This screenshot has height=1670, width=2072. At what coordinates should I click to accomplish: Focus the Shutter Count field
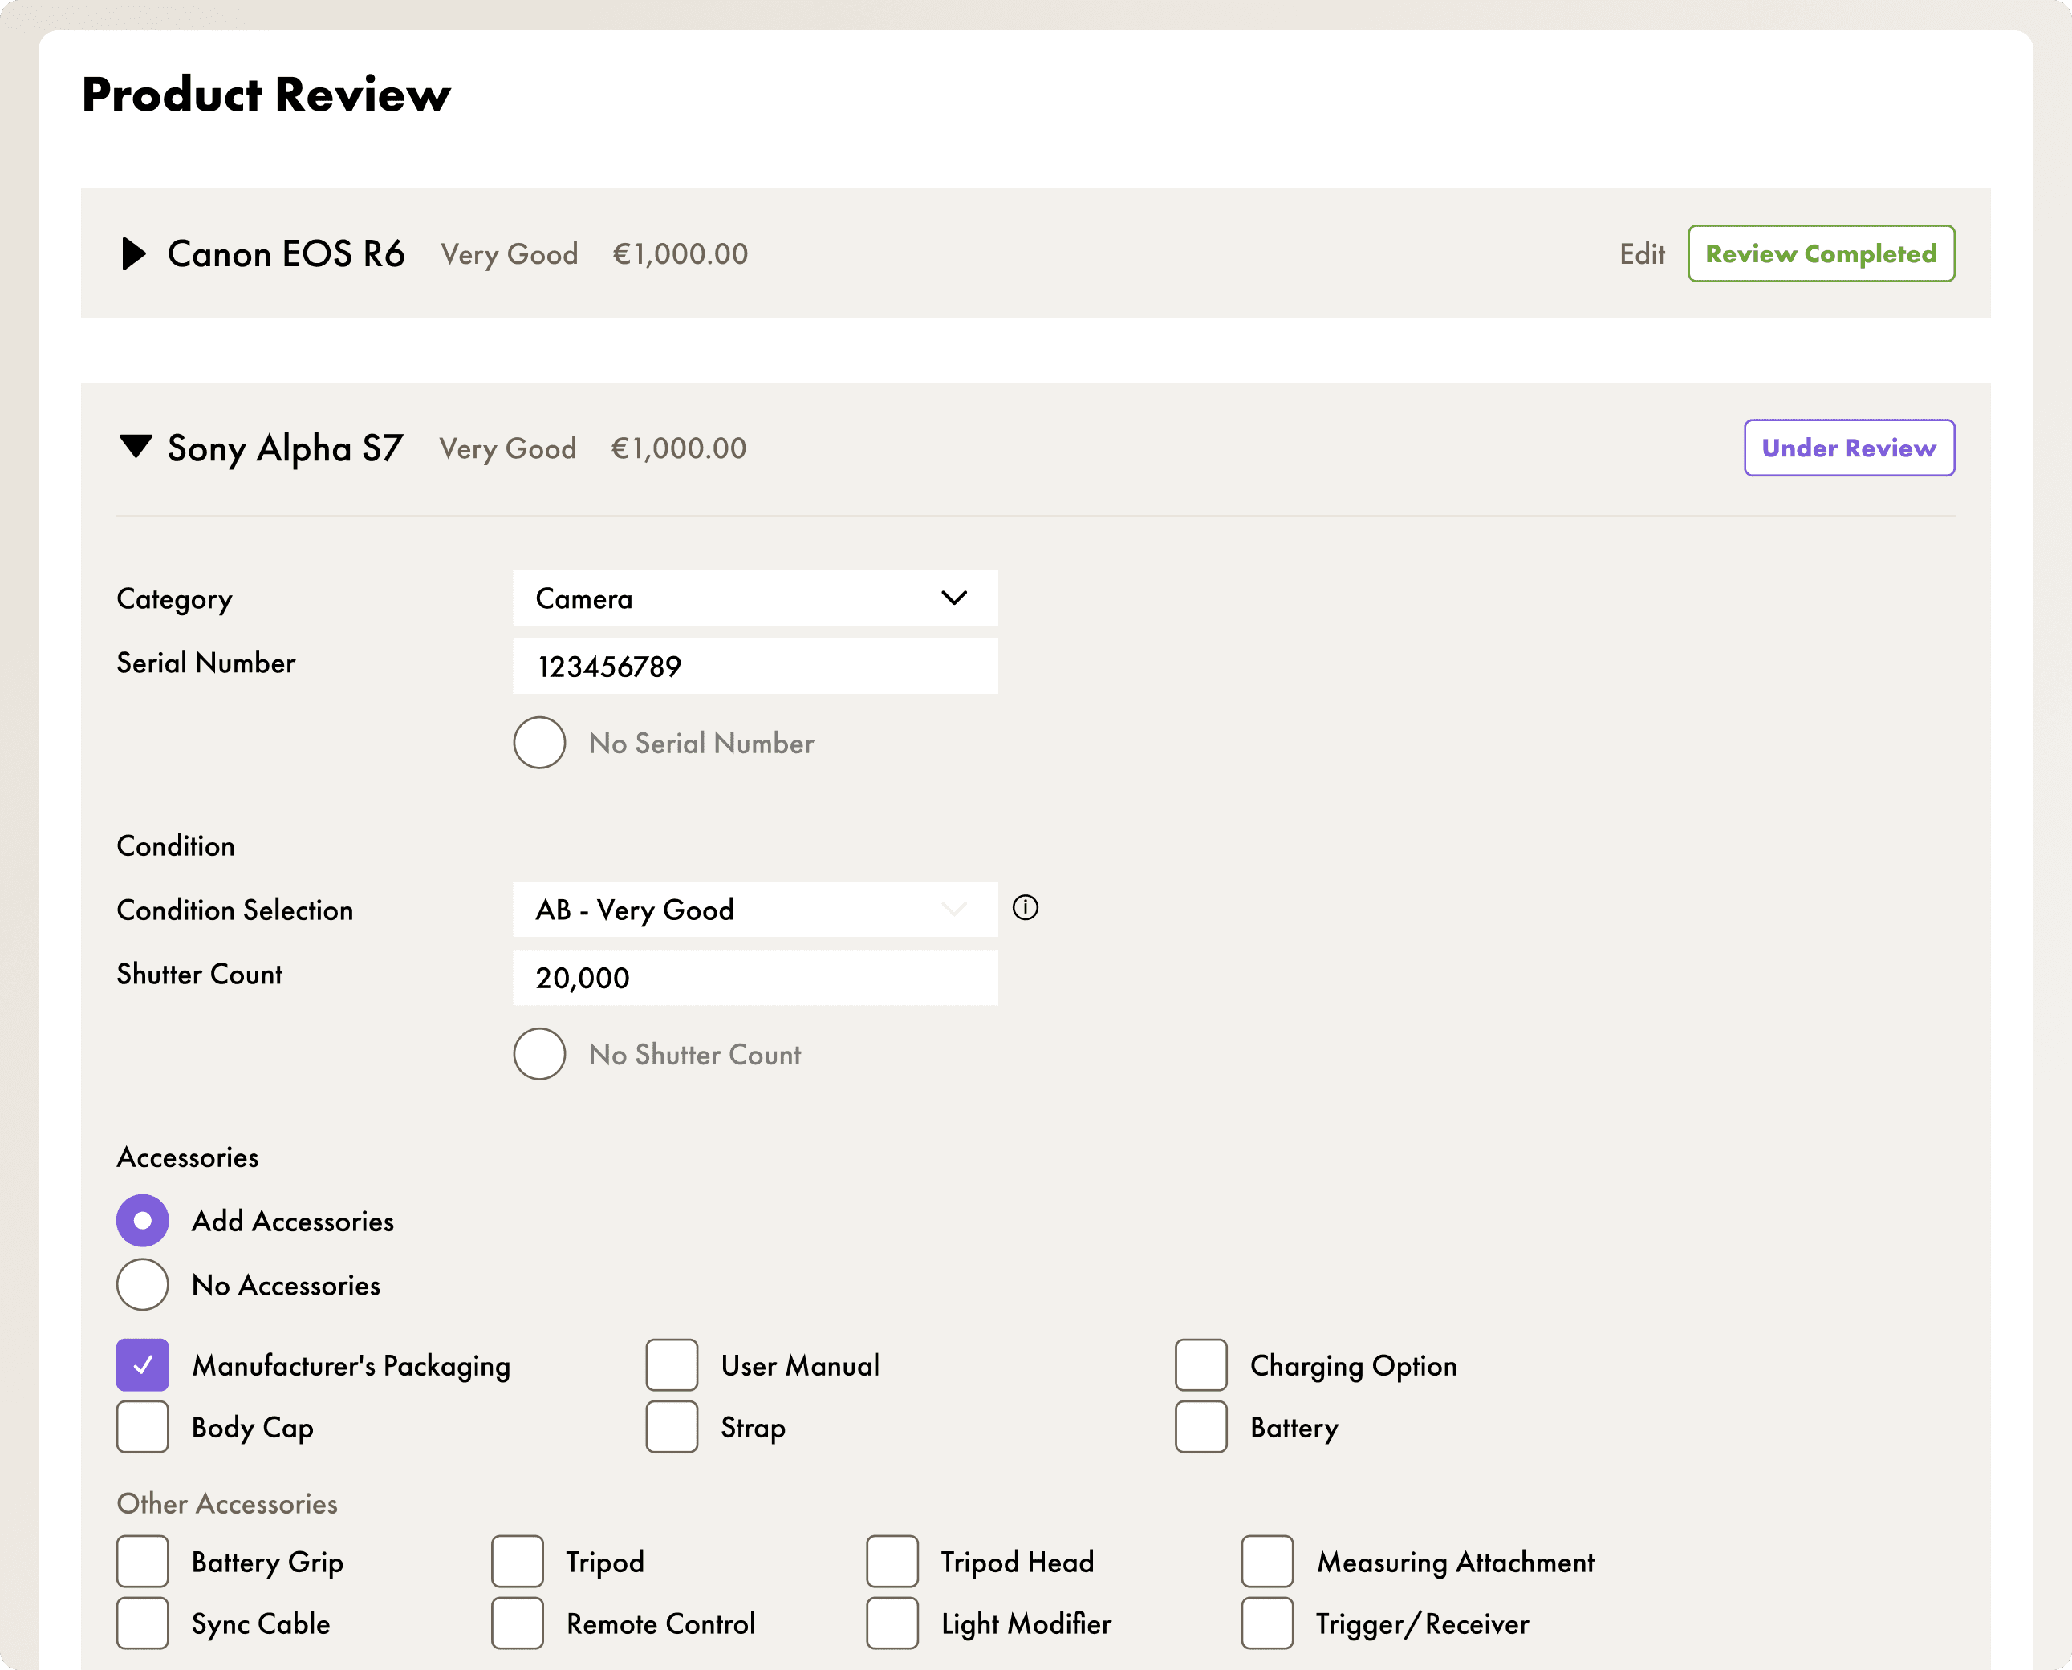pyautogui.click(x=754, y=977)
